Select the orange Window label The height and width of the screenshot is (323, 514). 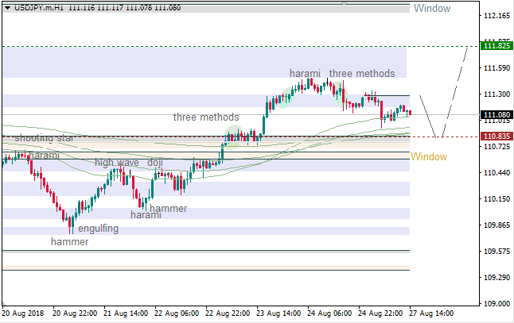428,156
